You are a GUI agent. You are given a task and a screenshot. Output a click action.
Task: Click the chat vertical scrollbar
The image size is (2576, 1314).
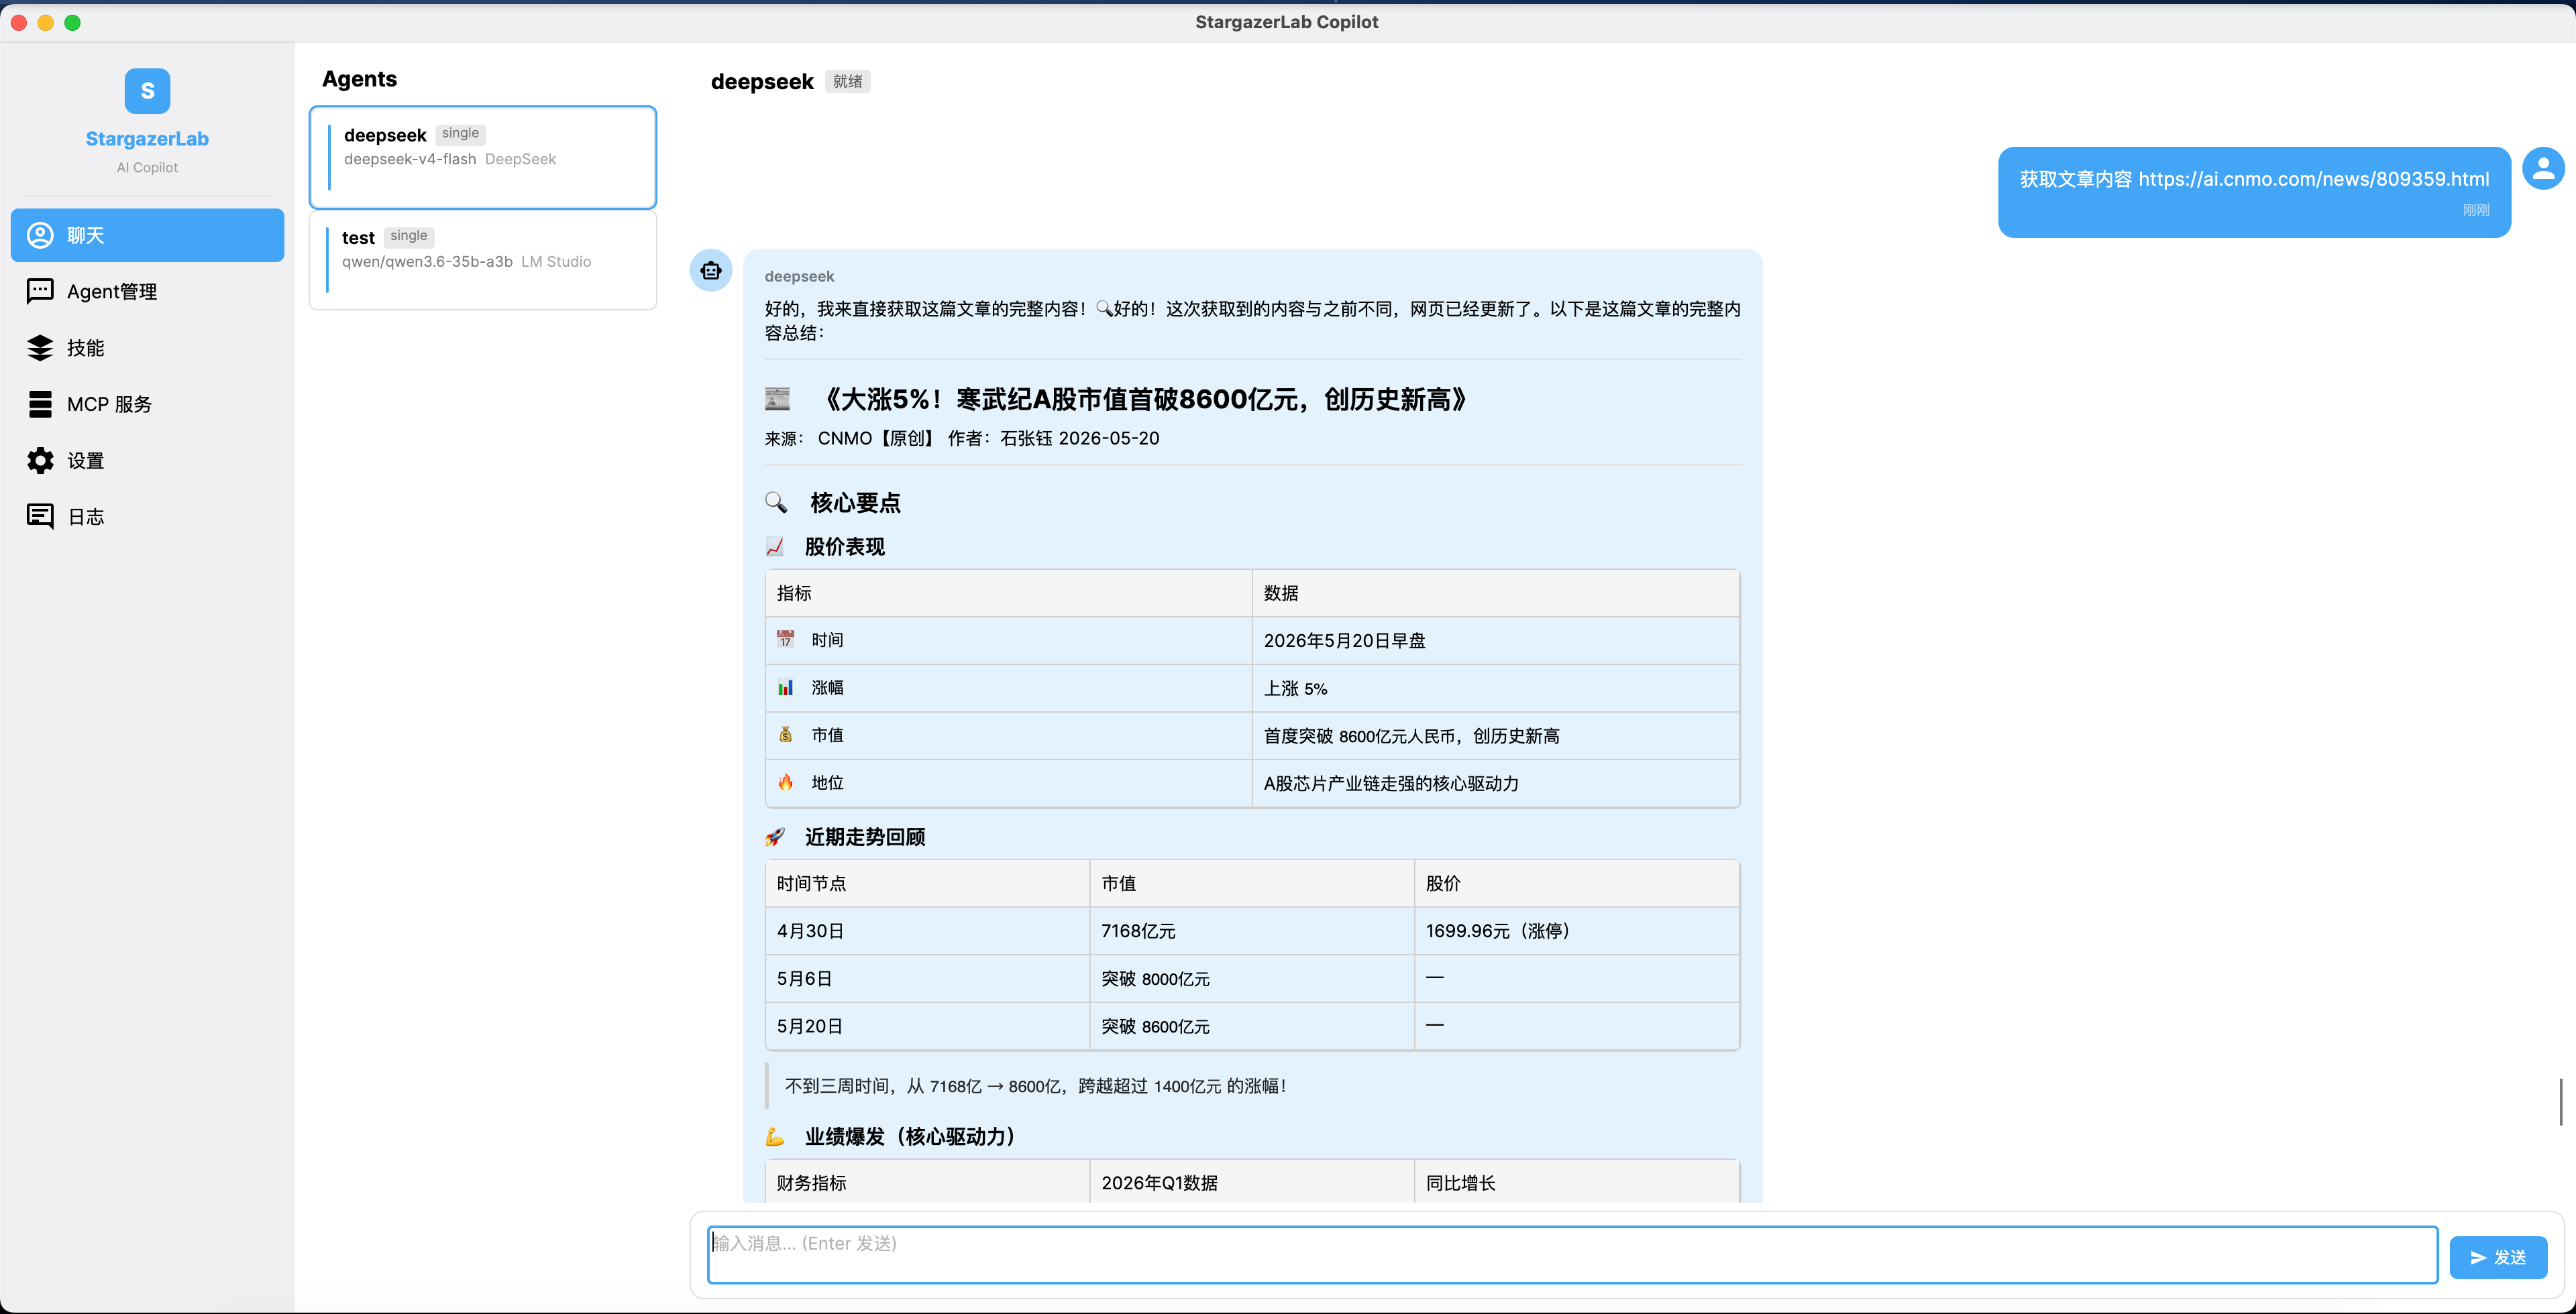(2561, 1102)
